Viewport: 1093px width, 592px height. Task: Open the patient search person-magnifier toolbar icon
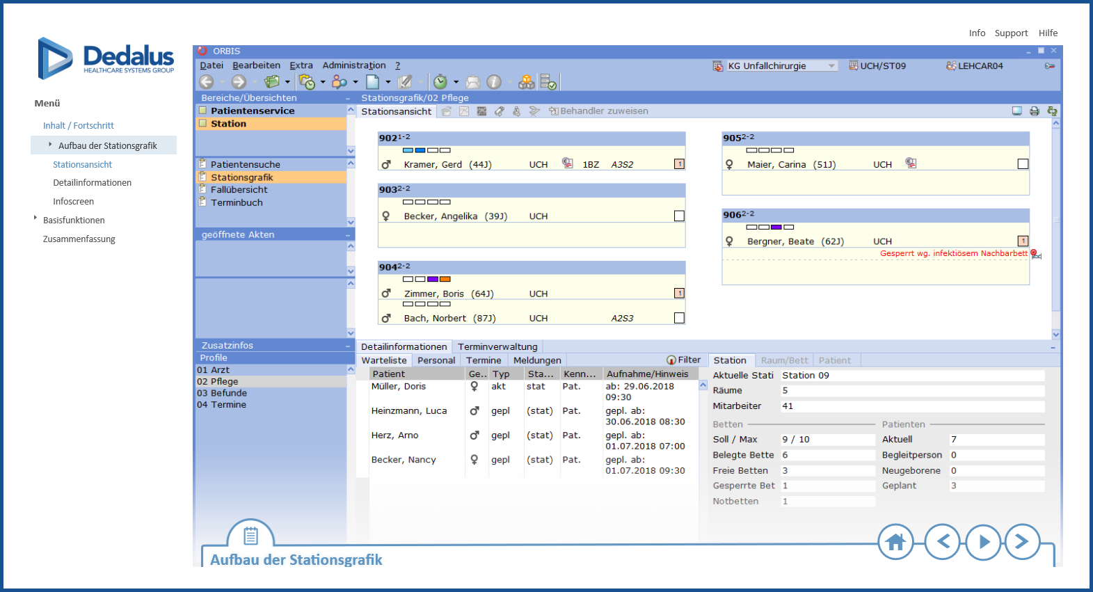tap(340, 82)
